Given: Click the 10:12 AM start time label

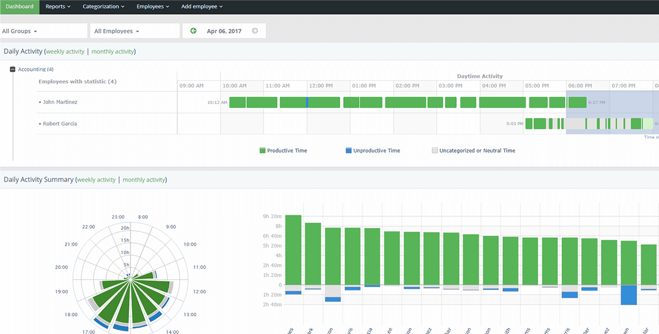Looking at the screenshot, I should click(x=218, y=102).
